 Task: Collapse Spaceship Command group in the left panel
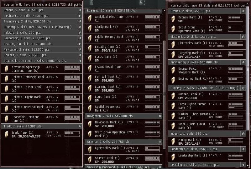point(80,61)
